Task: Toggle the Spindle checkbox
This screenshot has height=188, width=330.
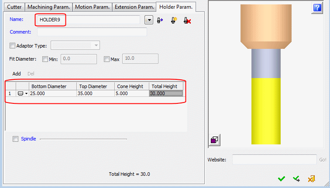Action: pos(16,139)
